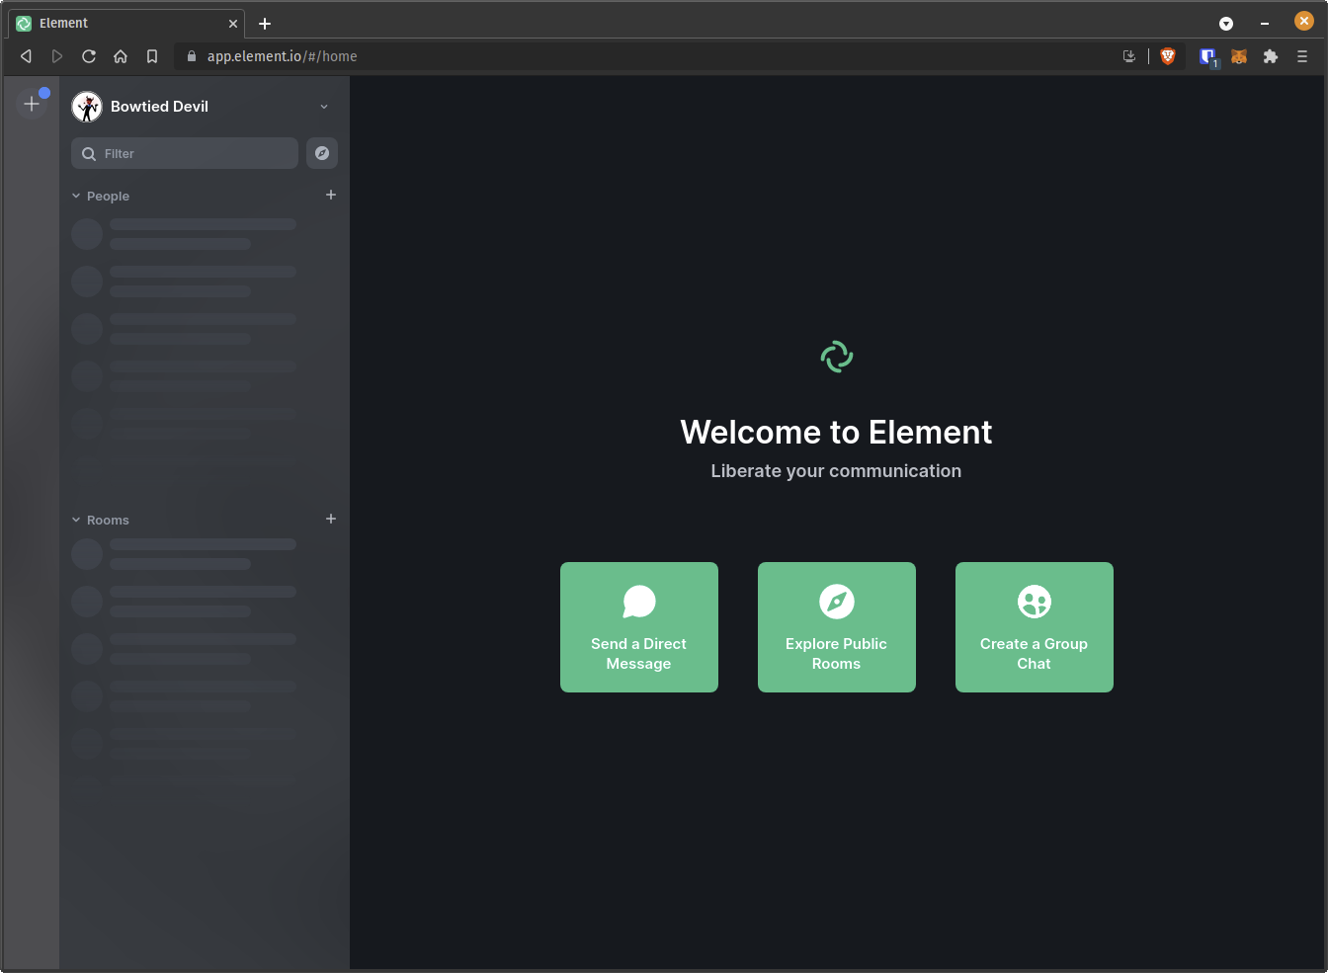1328x973 pixels.
Task: Minimize the browser window
Action: (x=1265, y=24)
